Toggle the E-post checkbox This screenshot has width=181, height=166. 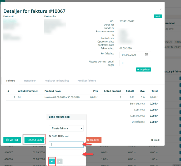(x=59, y=136)
